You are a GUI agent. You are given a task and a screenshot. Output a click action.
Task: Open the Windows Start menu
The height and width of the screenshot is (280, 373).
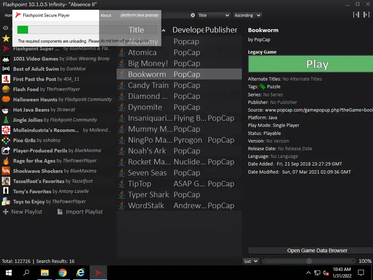(9, 273)
